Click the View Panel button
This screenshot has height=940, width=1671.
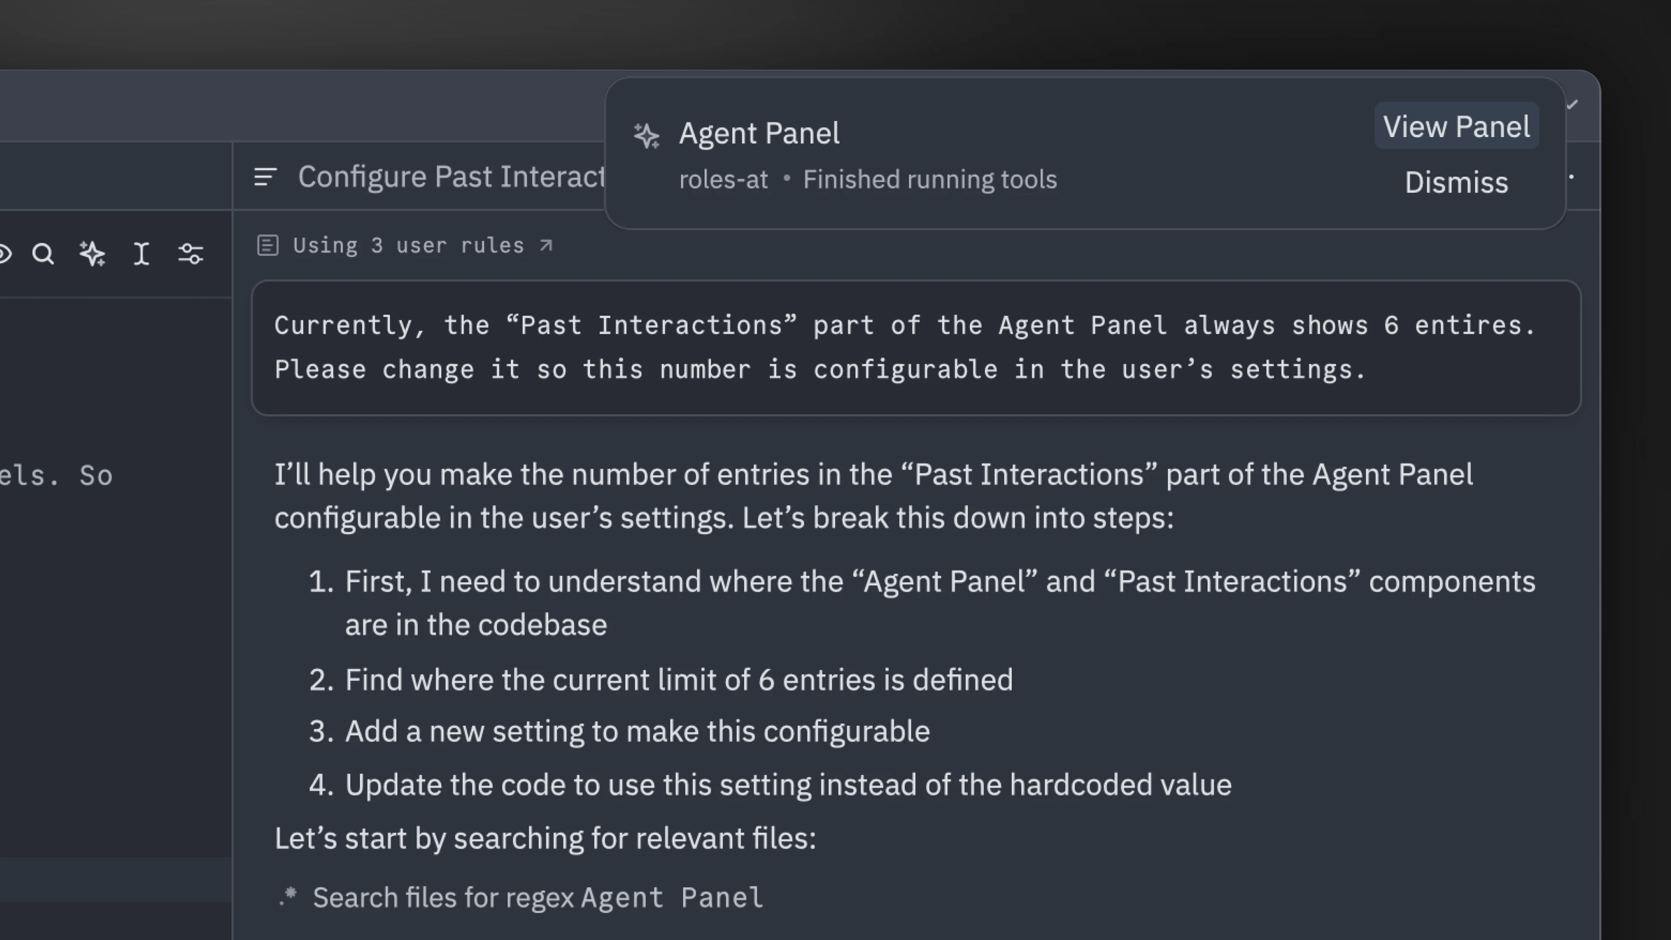(1456, 126)
